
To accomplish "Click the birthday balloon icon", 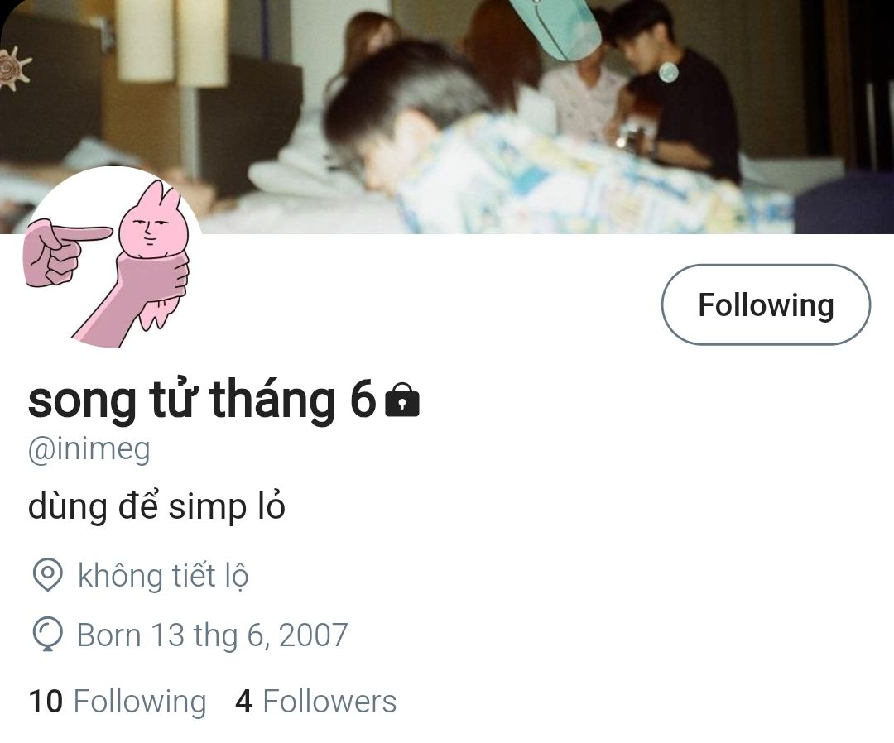I will coord(47,634).
